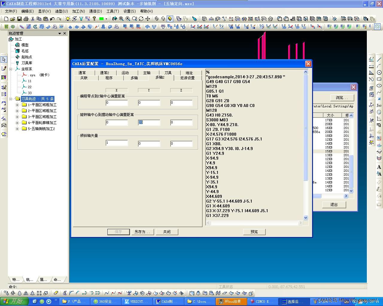Open the CIMCO E... taskbar item
Screen dimensions: 383x306
[x=262, y=302]
